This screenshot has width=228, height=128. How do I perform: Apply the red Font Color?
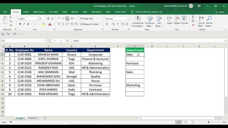click(x=50, y=24)
